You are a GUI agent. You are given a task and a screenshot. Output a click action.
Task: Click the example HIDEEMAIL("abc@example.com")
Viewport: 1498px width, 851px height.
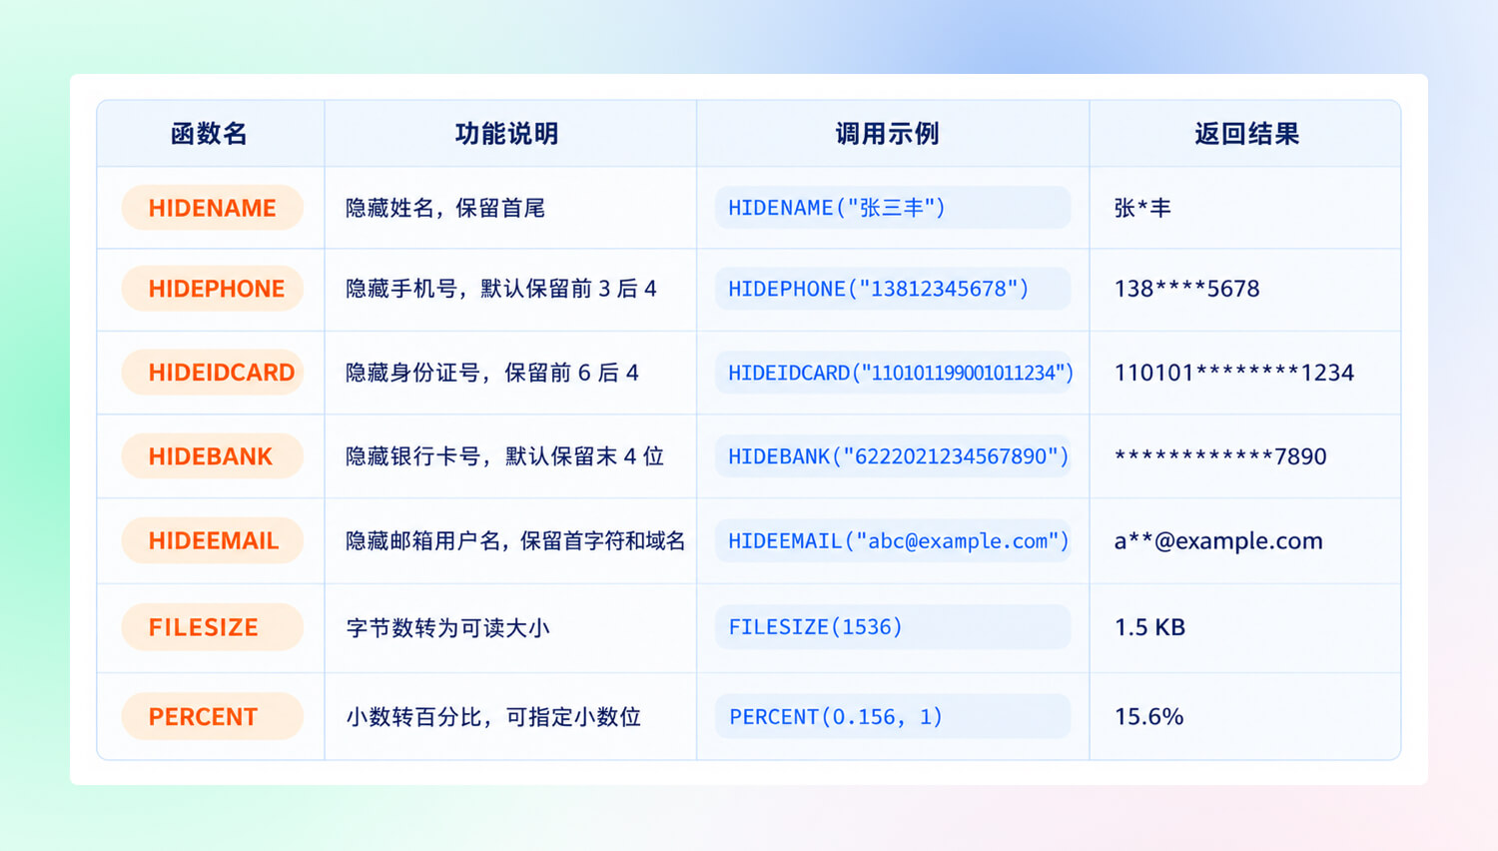(x=893, y=540)
